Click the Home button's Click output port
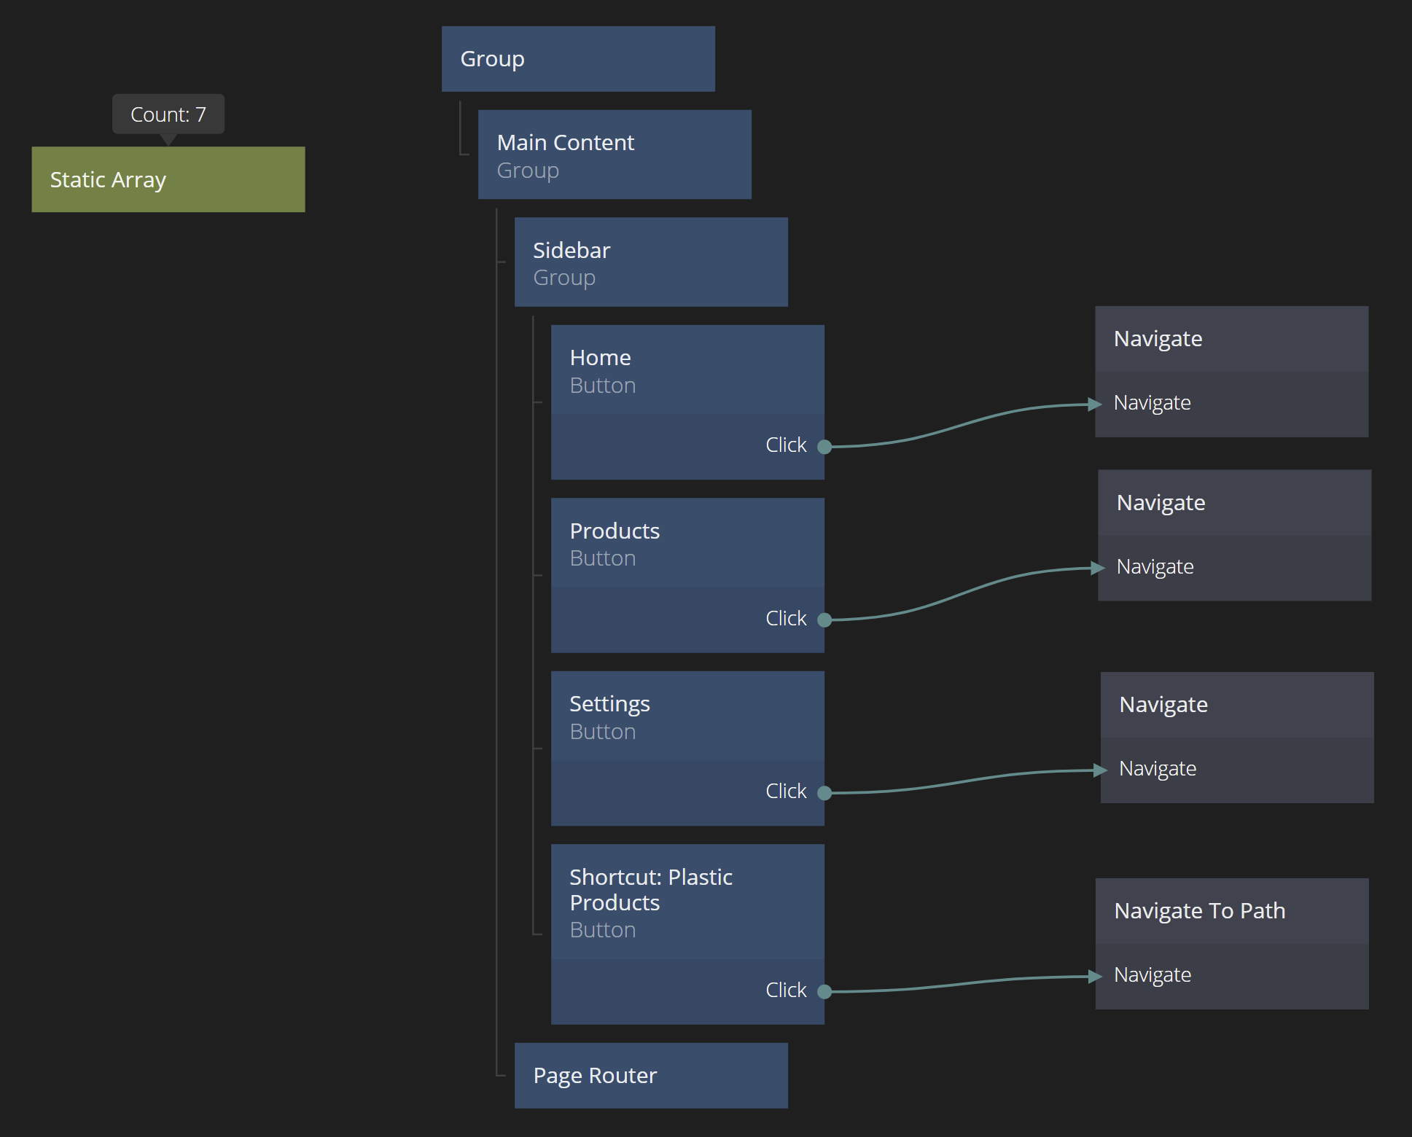 point(824,447)
